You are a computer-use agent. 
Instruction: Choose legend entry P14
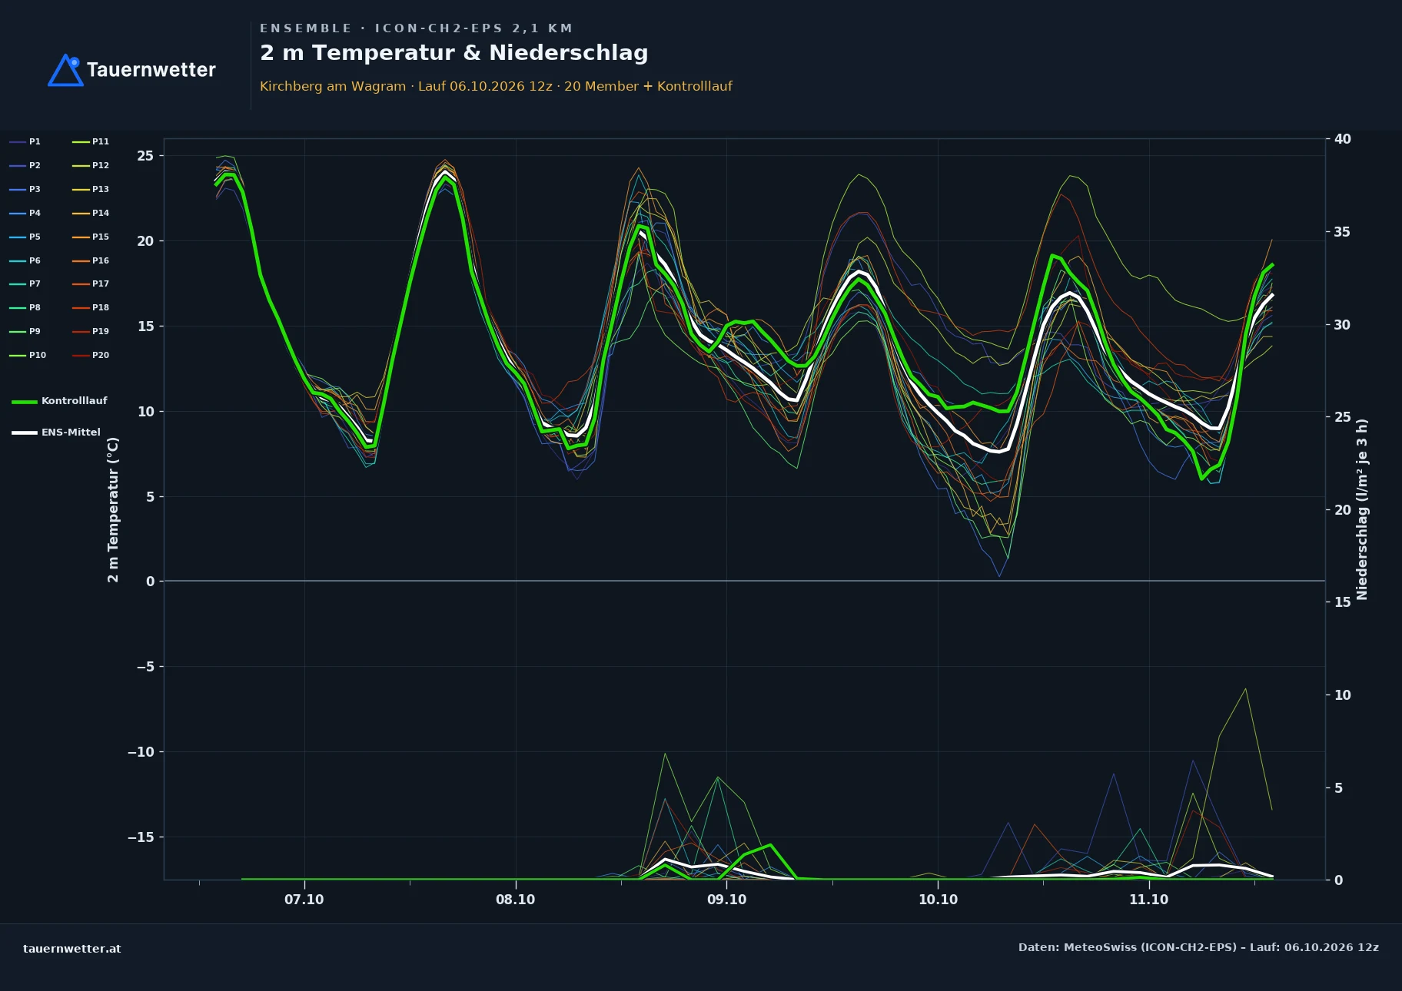click(91, 213)
